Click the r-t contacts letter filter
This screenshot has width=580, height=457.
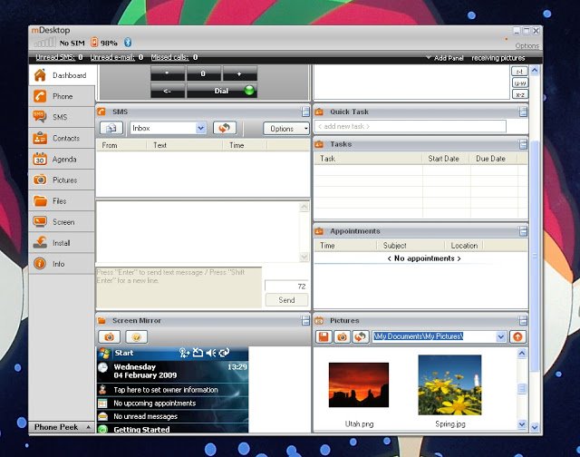click(519, 72)
